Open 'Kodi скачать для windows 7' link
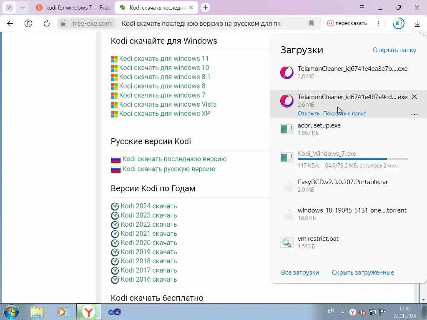This screenshot has height=320, width=427. [x=162, y=95]
